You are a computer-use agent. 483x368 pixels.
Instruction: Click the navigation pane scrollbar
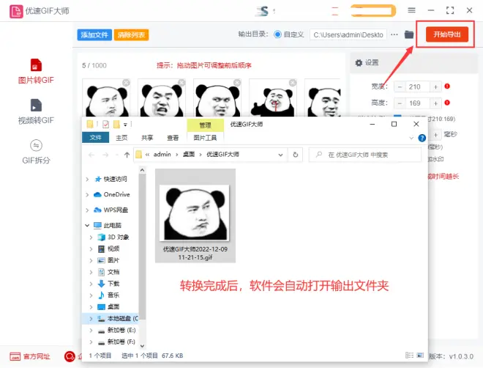[x=142, y=247]
